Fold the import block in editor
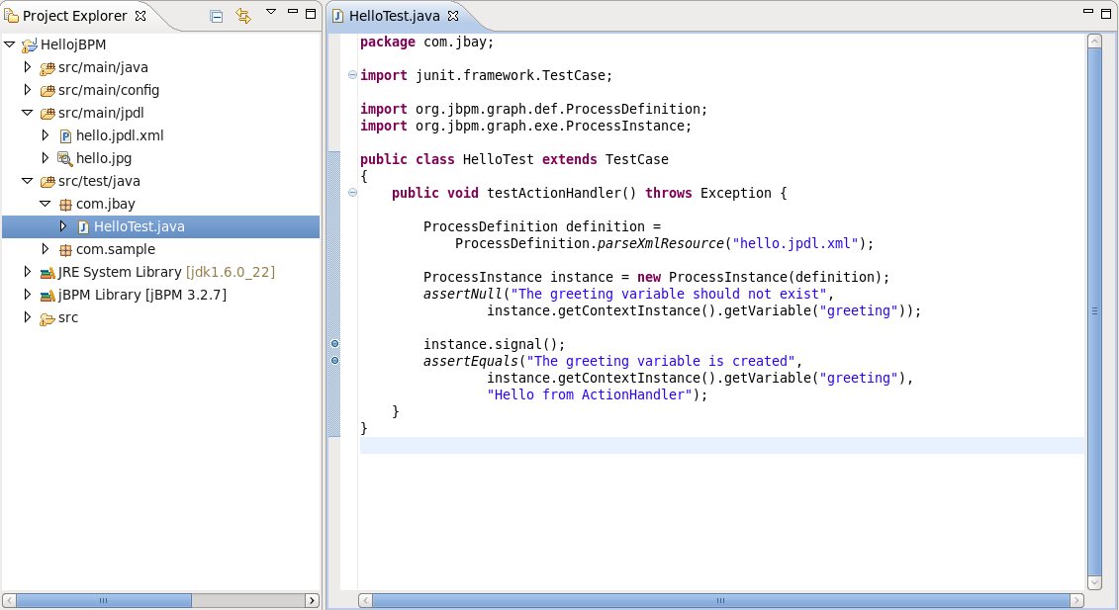Image resolution: width=1119 pixels, height=610 pixels. click(x=352, y=75)
